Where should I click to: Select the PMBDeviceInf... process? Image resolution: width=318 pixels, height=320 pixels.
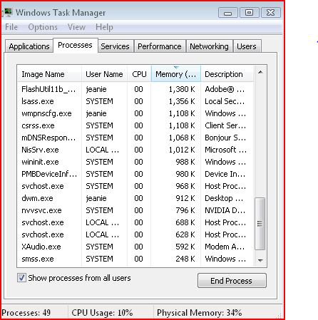(x=135, y=174)
